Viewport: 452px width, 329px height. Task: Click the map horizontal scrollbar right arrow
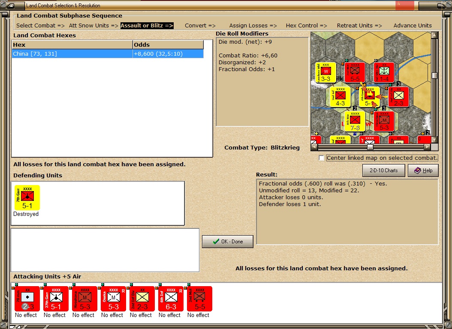point(427,147)
